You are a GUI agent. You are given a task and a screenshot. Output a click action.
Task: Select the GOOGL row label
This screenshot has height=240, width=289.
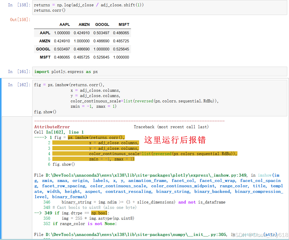click(x=43, y=49)
